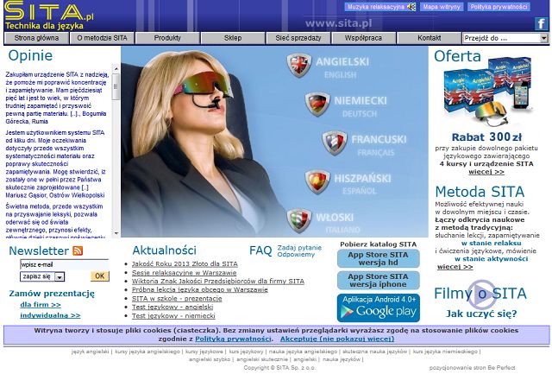Open Sesje relaksacyjne w Warszawie news
This screenshot has height=374, width=552.
(184, 272)
